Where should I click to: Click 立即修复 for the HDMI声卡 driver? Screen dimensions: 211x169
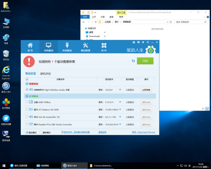pyautogui.click(x=146, y=90)
